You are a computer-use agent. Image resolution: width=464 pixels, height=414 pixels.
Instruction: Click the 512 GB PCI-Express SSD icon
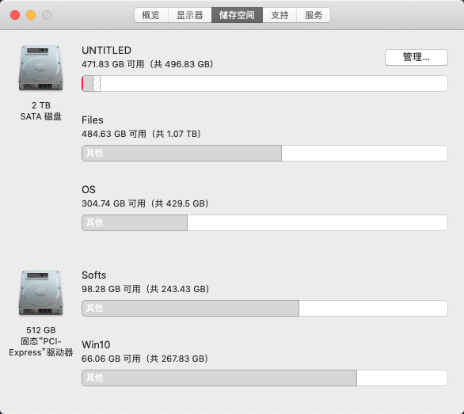click(41, 293)
